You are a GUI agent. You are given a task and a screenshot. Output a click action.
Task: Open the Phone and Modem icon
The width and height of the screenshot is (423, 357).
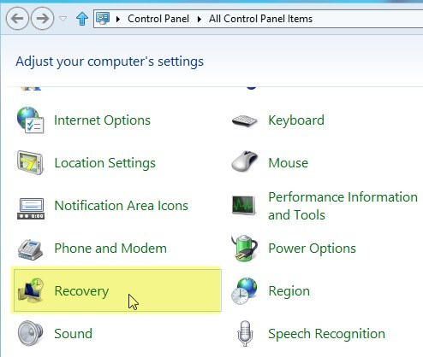pyautogui.click(x=30, y=249)
